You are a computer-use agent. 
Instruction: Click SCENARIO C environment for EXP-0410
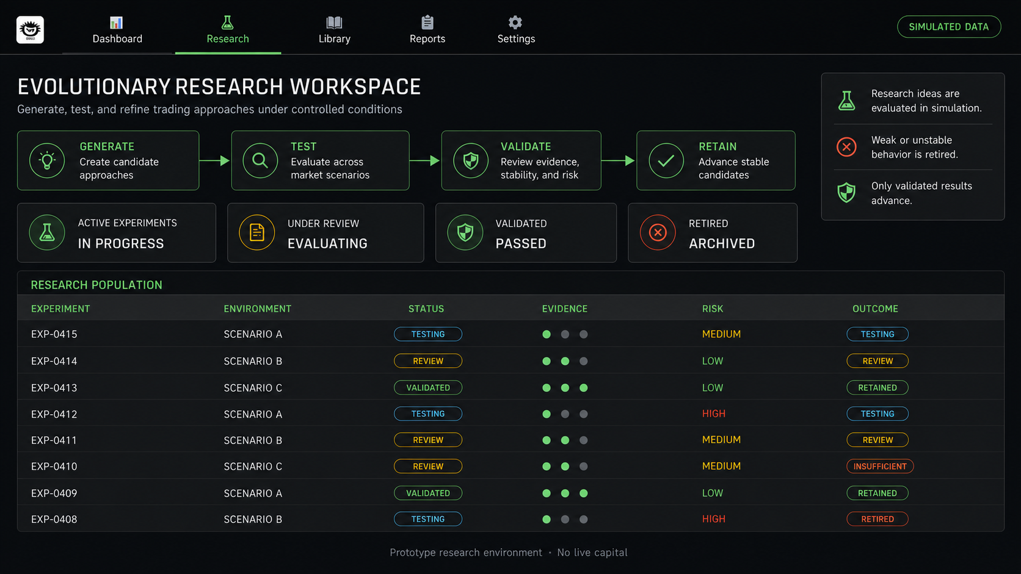(253, 466)
